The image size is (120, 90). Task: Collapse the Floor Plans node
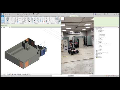[97, 31]
